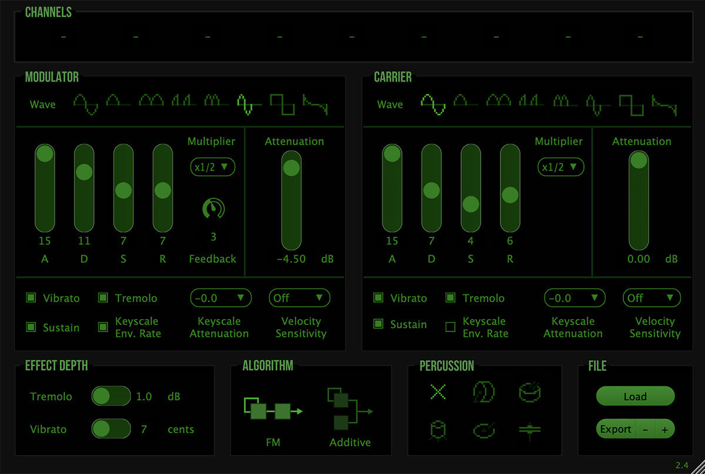Screen dimensions: 705x474
Task: Choose the logarithmic sawtooth waveform for the Carrier
Action: [664, 104]
